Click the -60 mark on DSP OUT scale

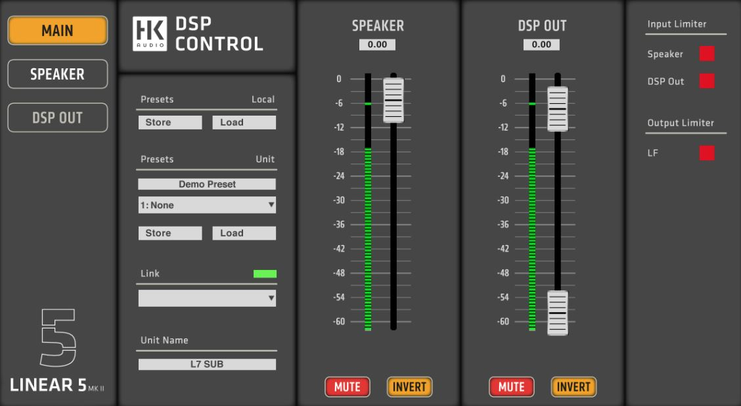[503, 322]
